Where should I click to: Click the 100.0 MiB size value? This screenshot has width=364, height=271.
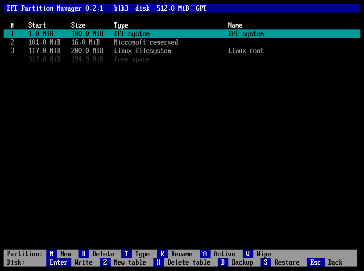point(87,33)
